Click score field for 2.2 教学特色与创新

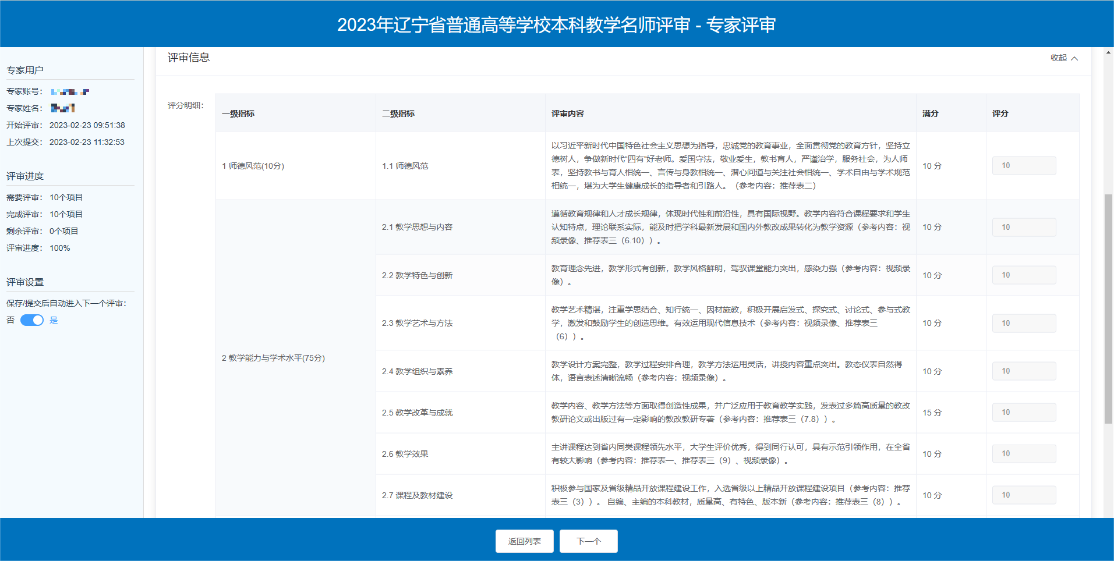click(1024, 275)
